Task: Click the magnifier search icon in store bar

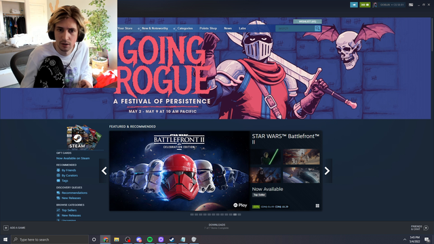Action: click(317, 28)
